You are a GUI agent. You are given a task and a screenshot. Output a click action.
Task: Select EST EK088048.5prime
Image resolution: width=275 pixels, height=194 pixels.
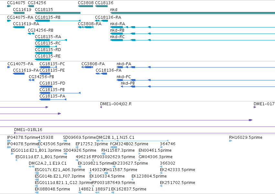[x=52, y=189]
